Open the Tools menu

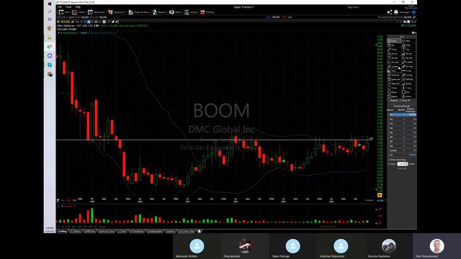68,7
